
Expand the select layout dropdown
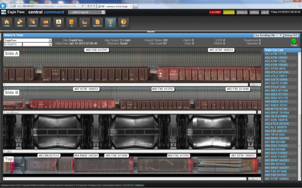(87, 12)
